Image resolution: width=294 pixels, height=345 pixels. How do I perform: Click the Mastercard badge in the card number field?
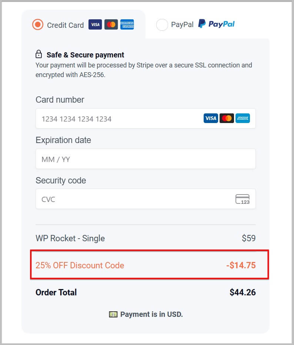pos(227,118)
